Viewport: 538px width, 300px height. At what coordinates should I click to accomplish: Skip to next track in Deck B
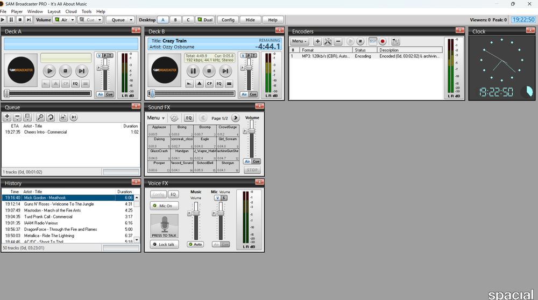(x=225, y=71)
